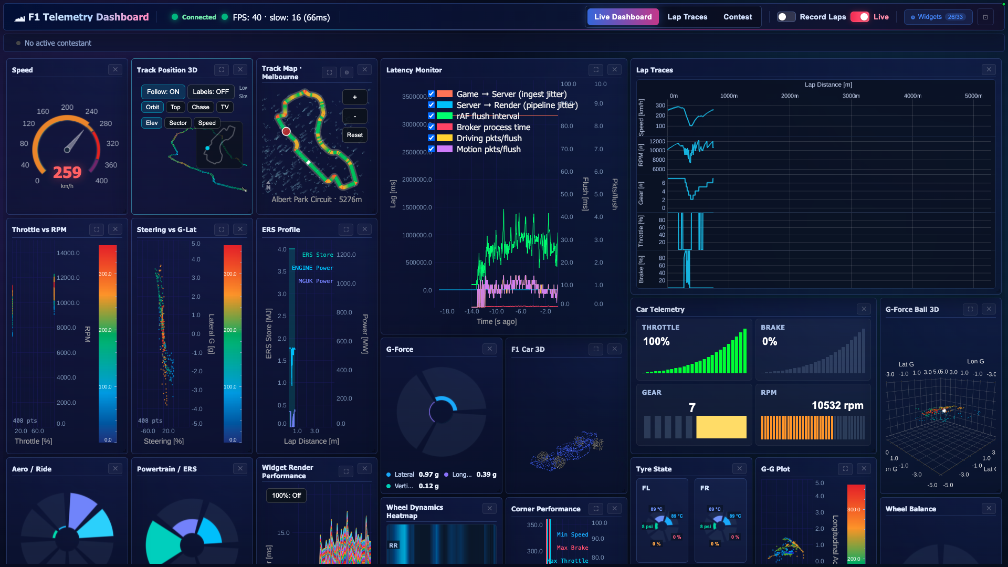Uncheck rAF flush interval series
Viewport: 1008px width, 567px height.
point(431,116)
